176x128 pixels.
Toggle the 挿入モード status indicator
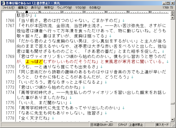click(x=162, y=124)
